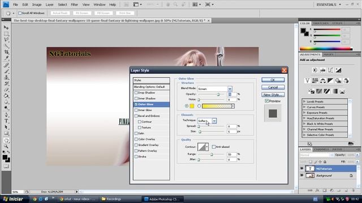The height and width of the screenshot is (203, 362).
Task: Click the Fit Screen button
Action: point(82,13)
